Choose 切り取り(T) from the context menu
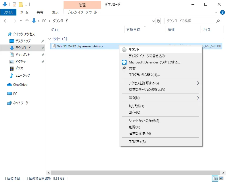Screen dimensions: 226x182 click(x=160, y=106)
